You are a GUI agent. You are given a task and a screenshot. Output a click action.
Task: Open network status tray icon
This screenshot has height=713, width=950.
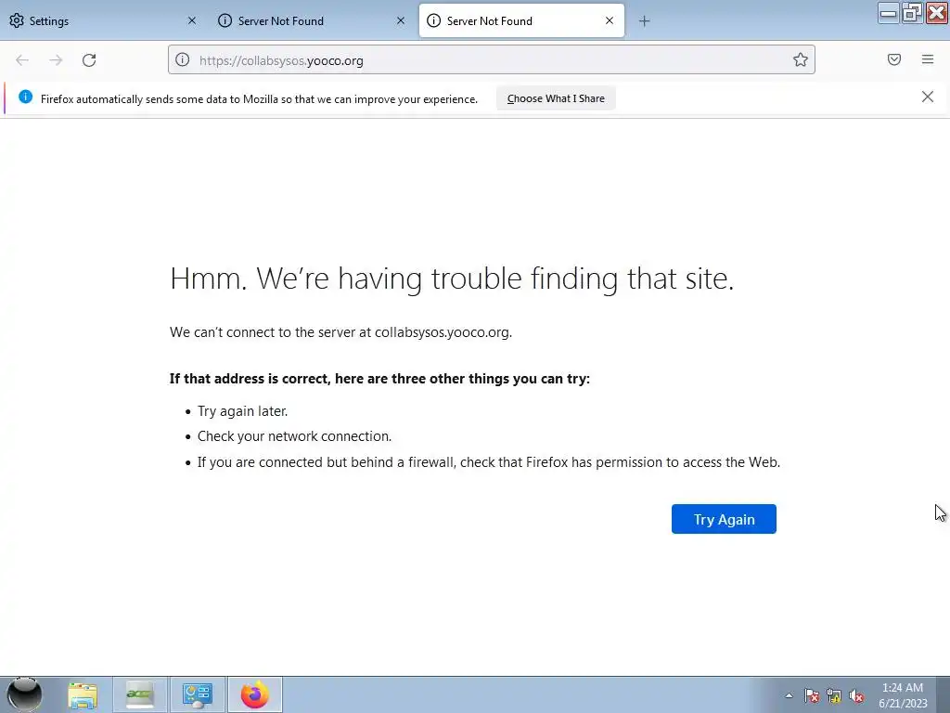coord(834,695)
